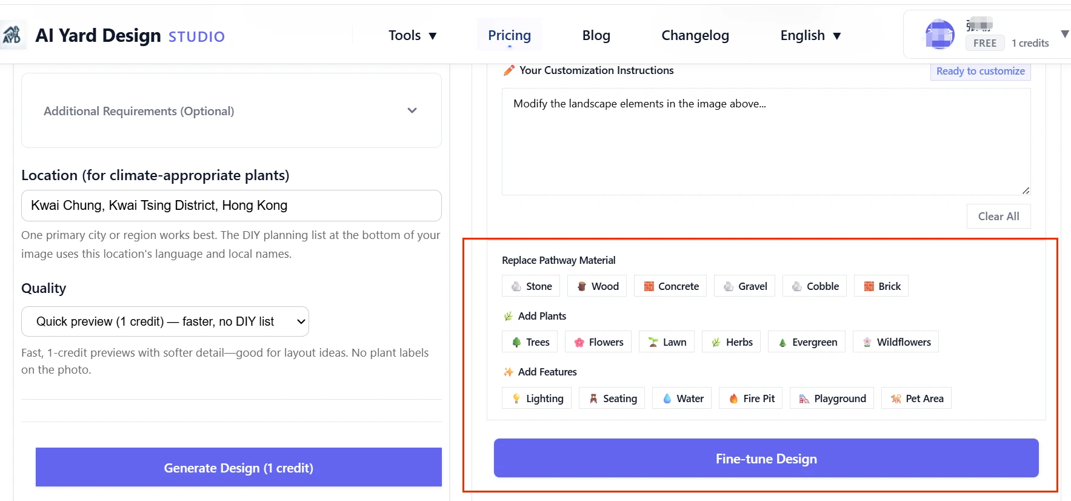
Task: Select the Pet Area feature
Action: pos(916,398)
